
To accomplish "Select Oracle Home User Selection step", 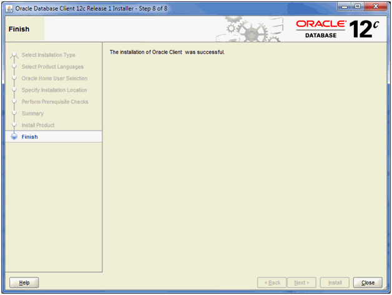I will point(54,78).
